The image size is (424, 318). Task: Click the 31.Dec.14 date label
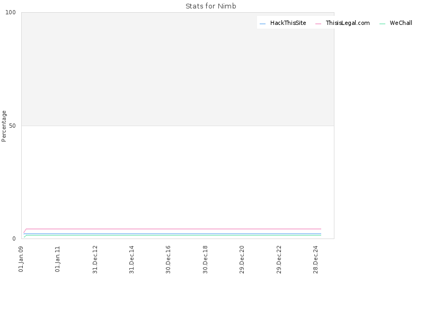[131, 260]
